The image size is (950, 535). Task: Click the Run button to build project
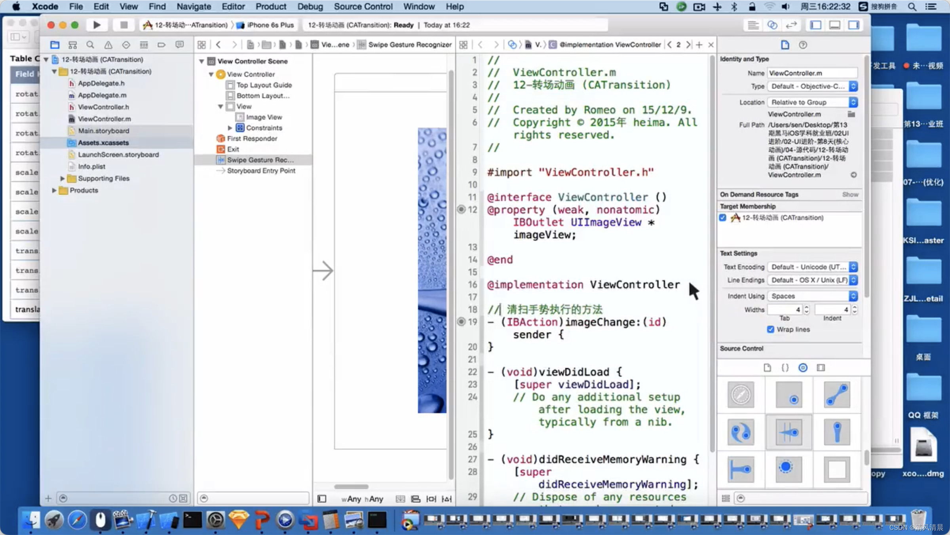(x=97, y=25)
